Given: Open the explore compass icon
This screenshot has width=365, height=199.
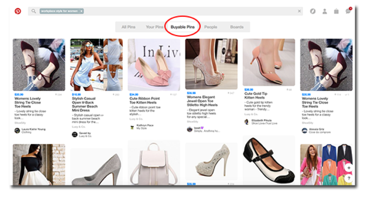Looking at the screenshot, I should click(313, 11).
